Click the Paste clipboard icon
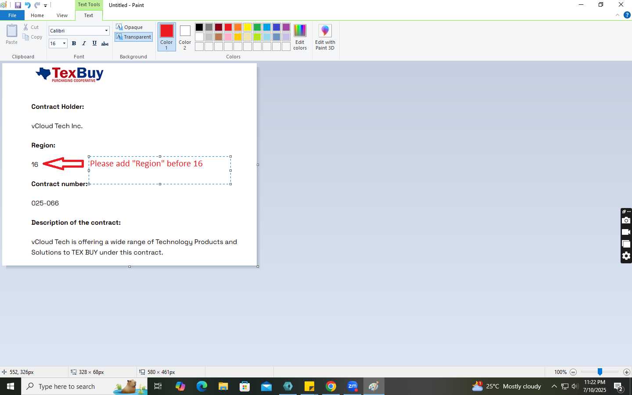This screenshot has width=632, height=395. 12,31
